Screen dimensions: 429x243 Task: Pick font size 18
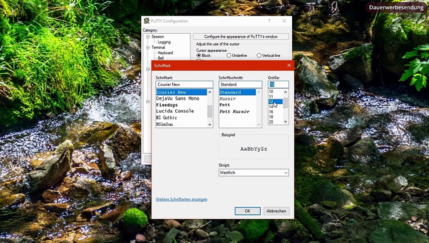pyautogui.click(x=276, y=117)
